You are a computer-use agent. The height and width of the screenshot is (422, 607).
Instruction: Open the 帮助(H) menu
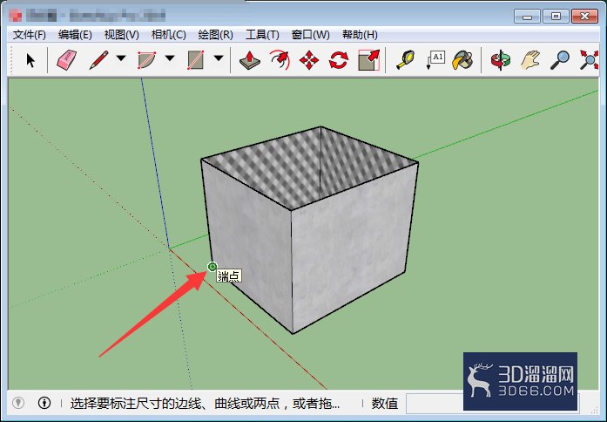[360, 35]
